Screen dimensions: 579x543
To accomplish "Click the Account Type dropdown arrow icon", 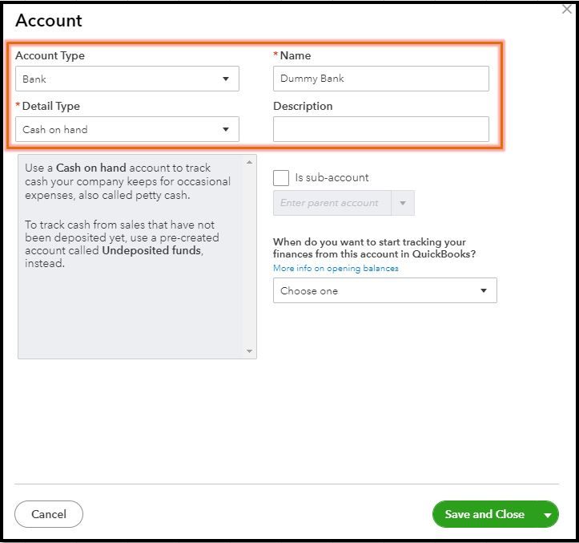I will coord(226,79).
